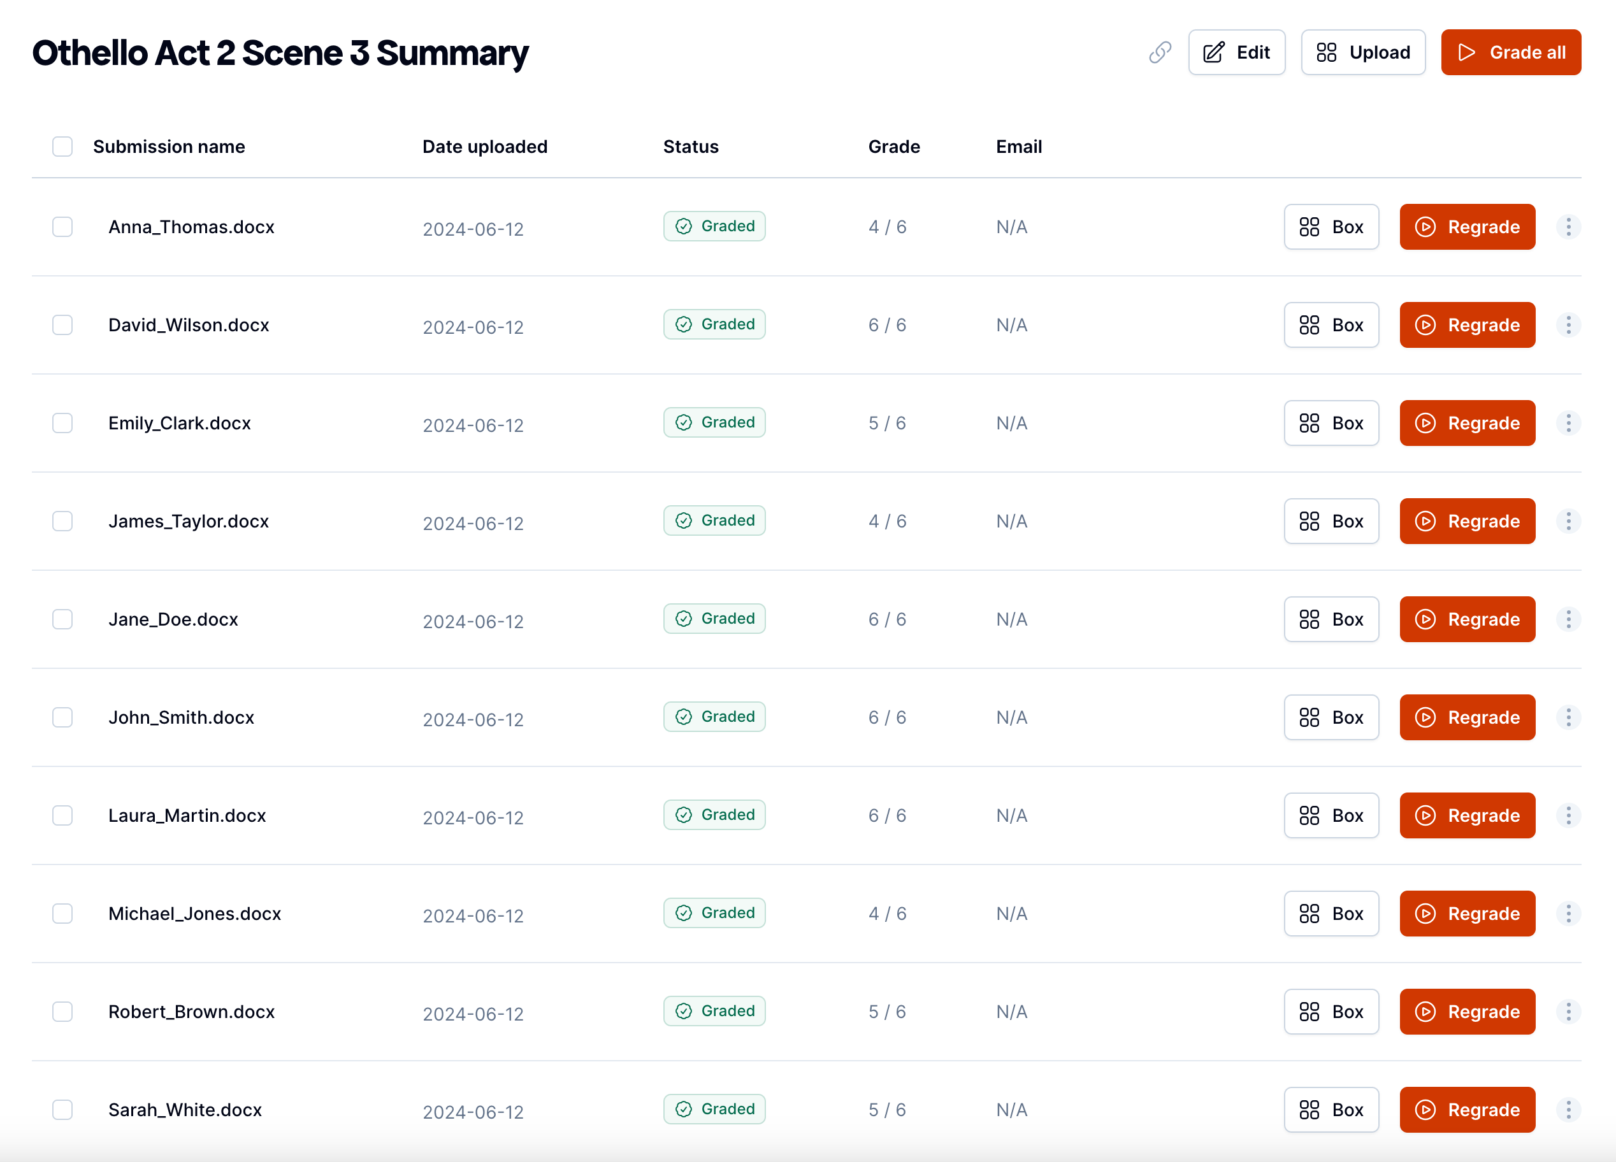Check the Laura_Martin.docx checkbox
The image size is (1616, 1162).
pyautogui.click(x=62, y=815)
